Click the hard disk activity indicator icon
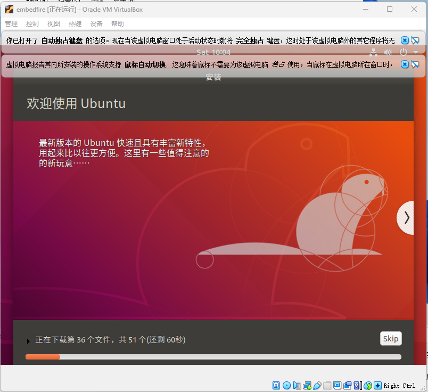This screenshot has height=392, width=428. click(276, 386)
